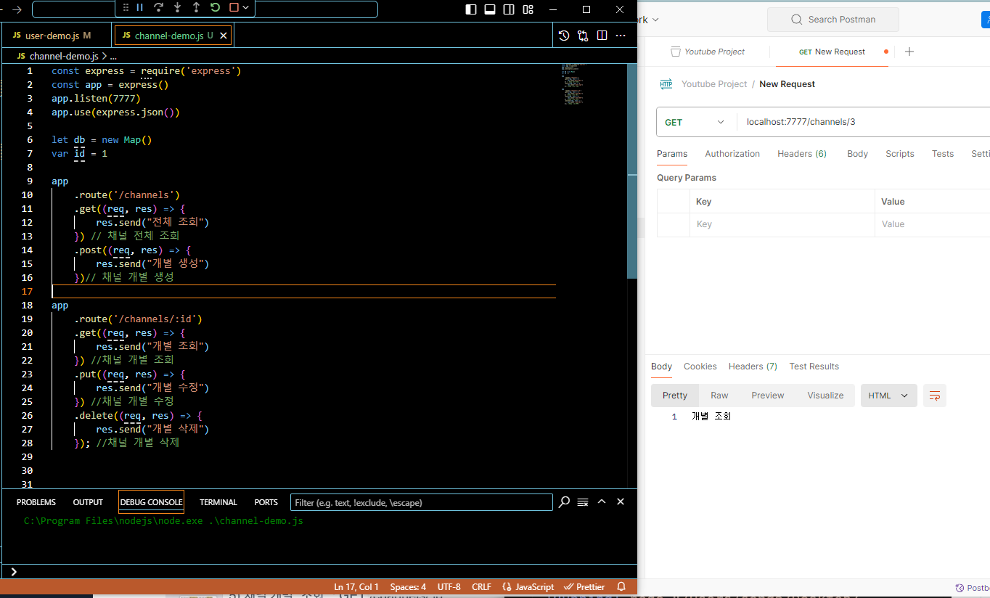Click the code minimap preview
The width and height of the screenshot is (990, 598).
(x=573, y=83)
